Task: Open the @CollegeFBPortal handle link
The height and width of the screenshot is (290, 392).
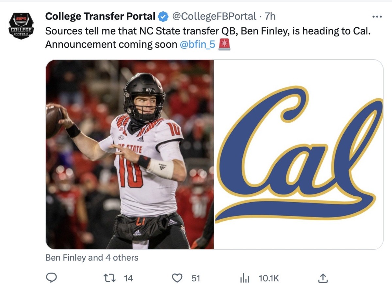Action: point(214,16)
